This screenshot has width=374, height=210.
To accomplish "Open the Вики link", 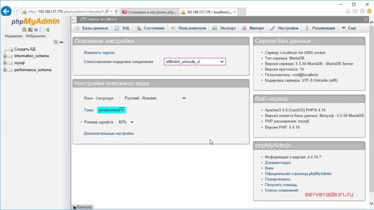I will click(269, 168).
